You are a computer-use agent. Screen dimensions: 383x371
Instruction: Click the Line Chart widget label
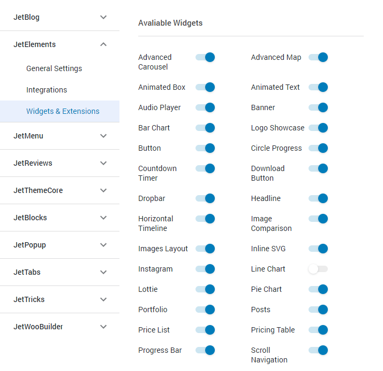click(268, 269)
